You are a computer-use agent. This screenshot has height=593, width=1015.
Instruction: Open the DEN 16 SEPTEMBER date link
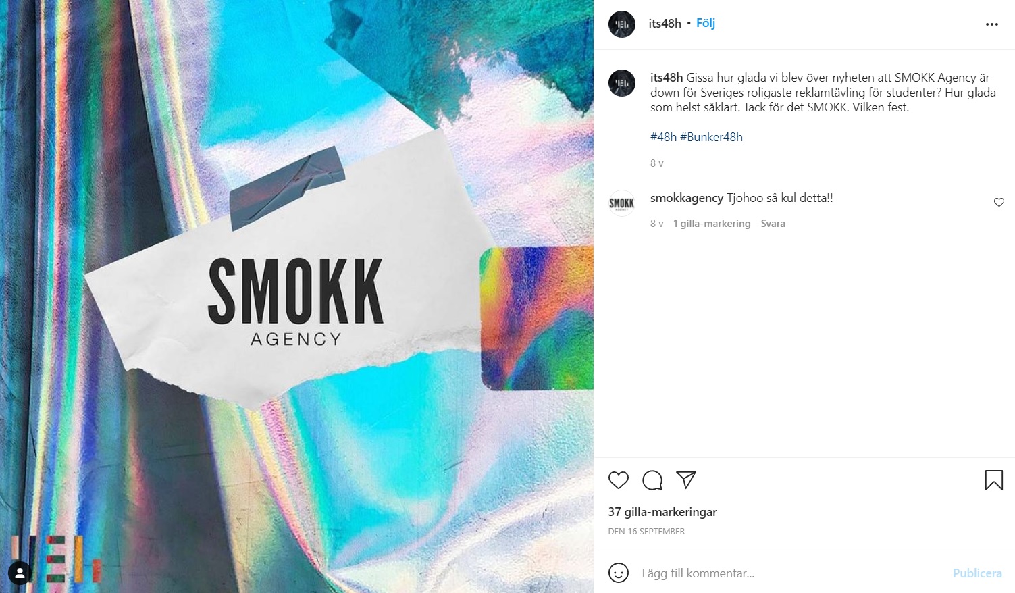646,532
